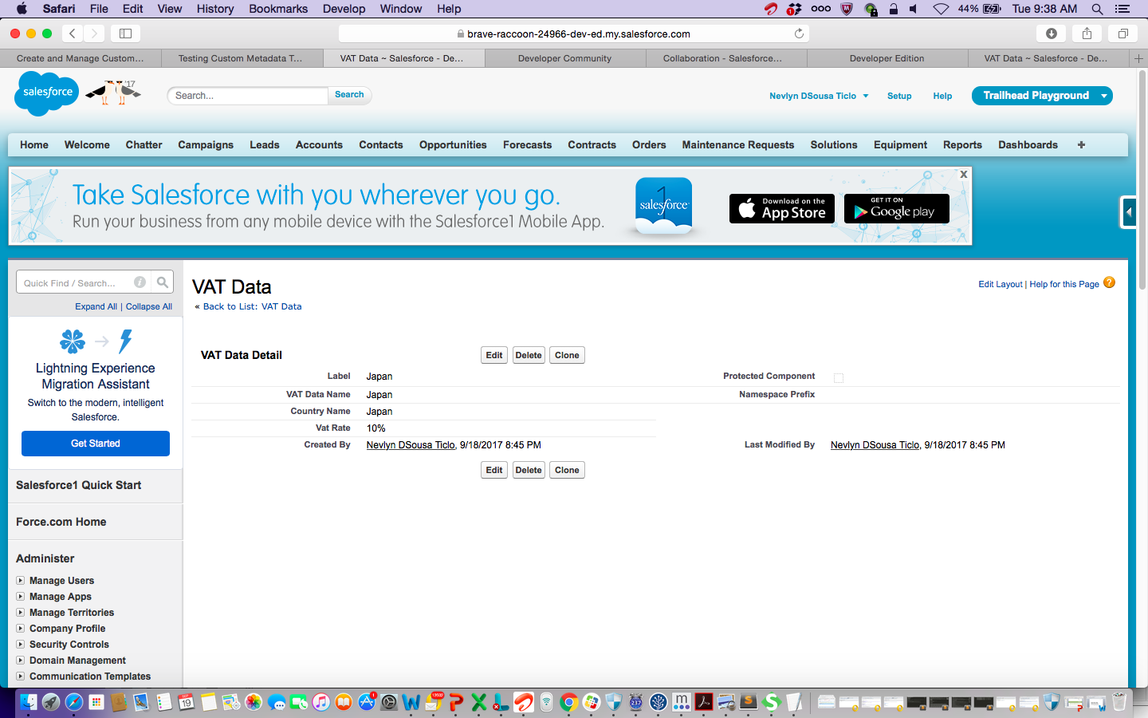Click the Safari address bar
This screenshot has width=1148, height=718.
click(574, 34)
